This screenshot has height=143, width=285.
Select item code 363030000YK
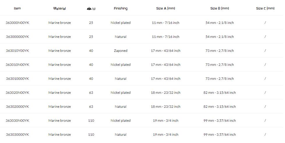pyautogui.click(x=17, y=135)
